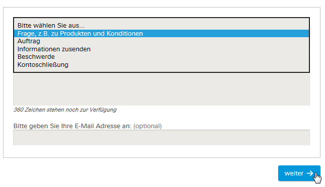Click the weiter button
Image resolution: width=325 pixels, height=187 pixels.
tap(299, 173)
